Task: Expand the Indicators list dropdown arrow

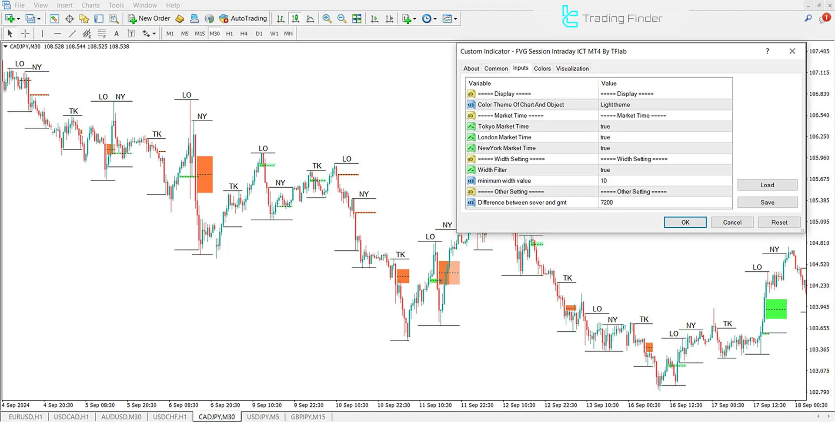Action: pos(414,19)
